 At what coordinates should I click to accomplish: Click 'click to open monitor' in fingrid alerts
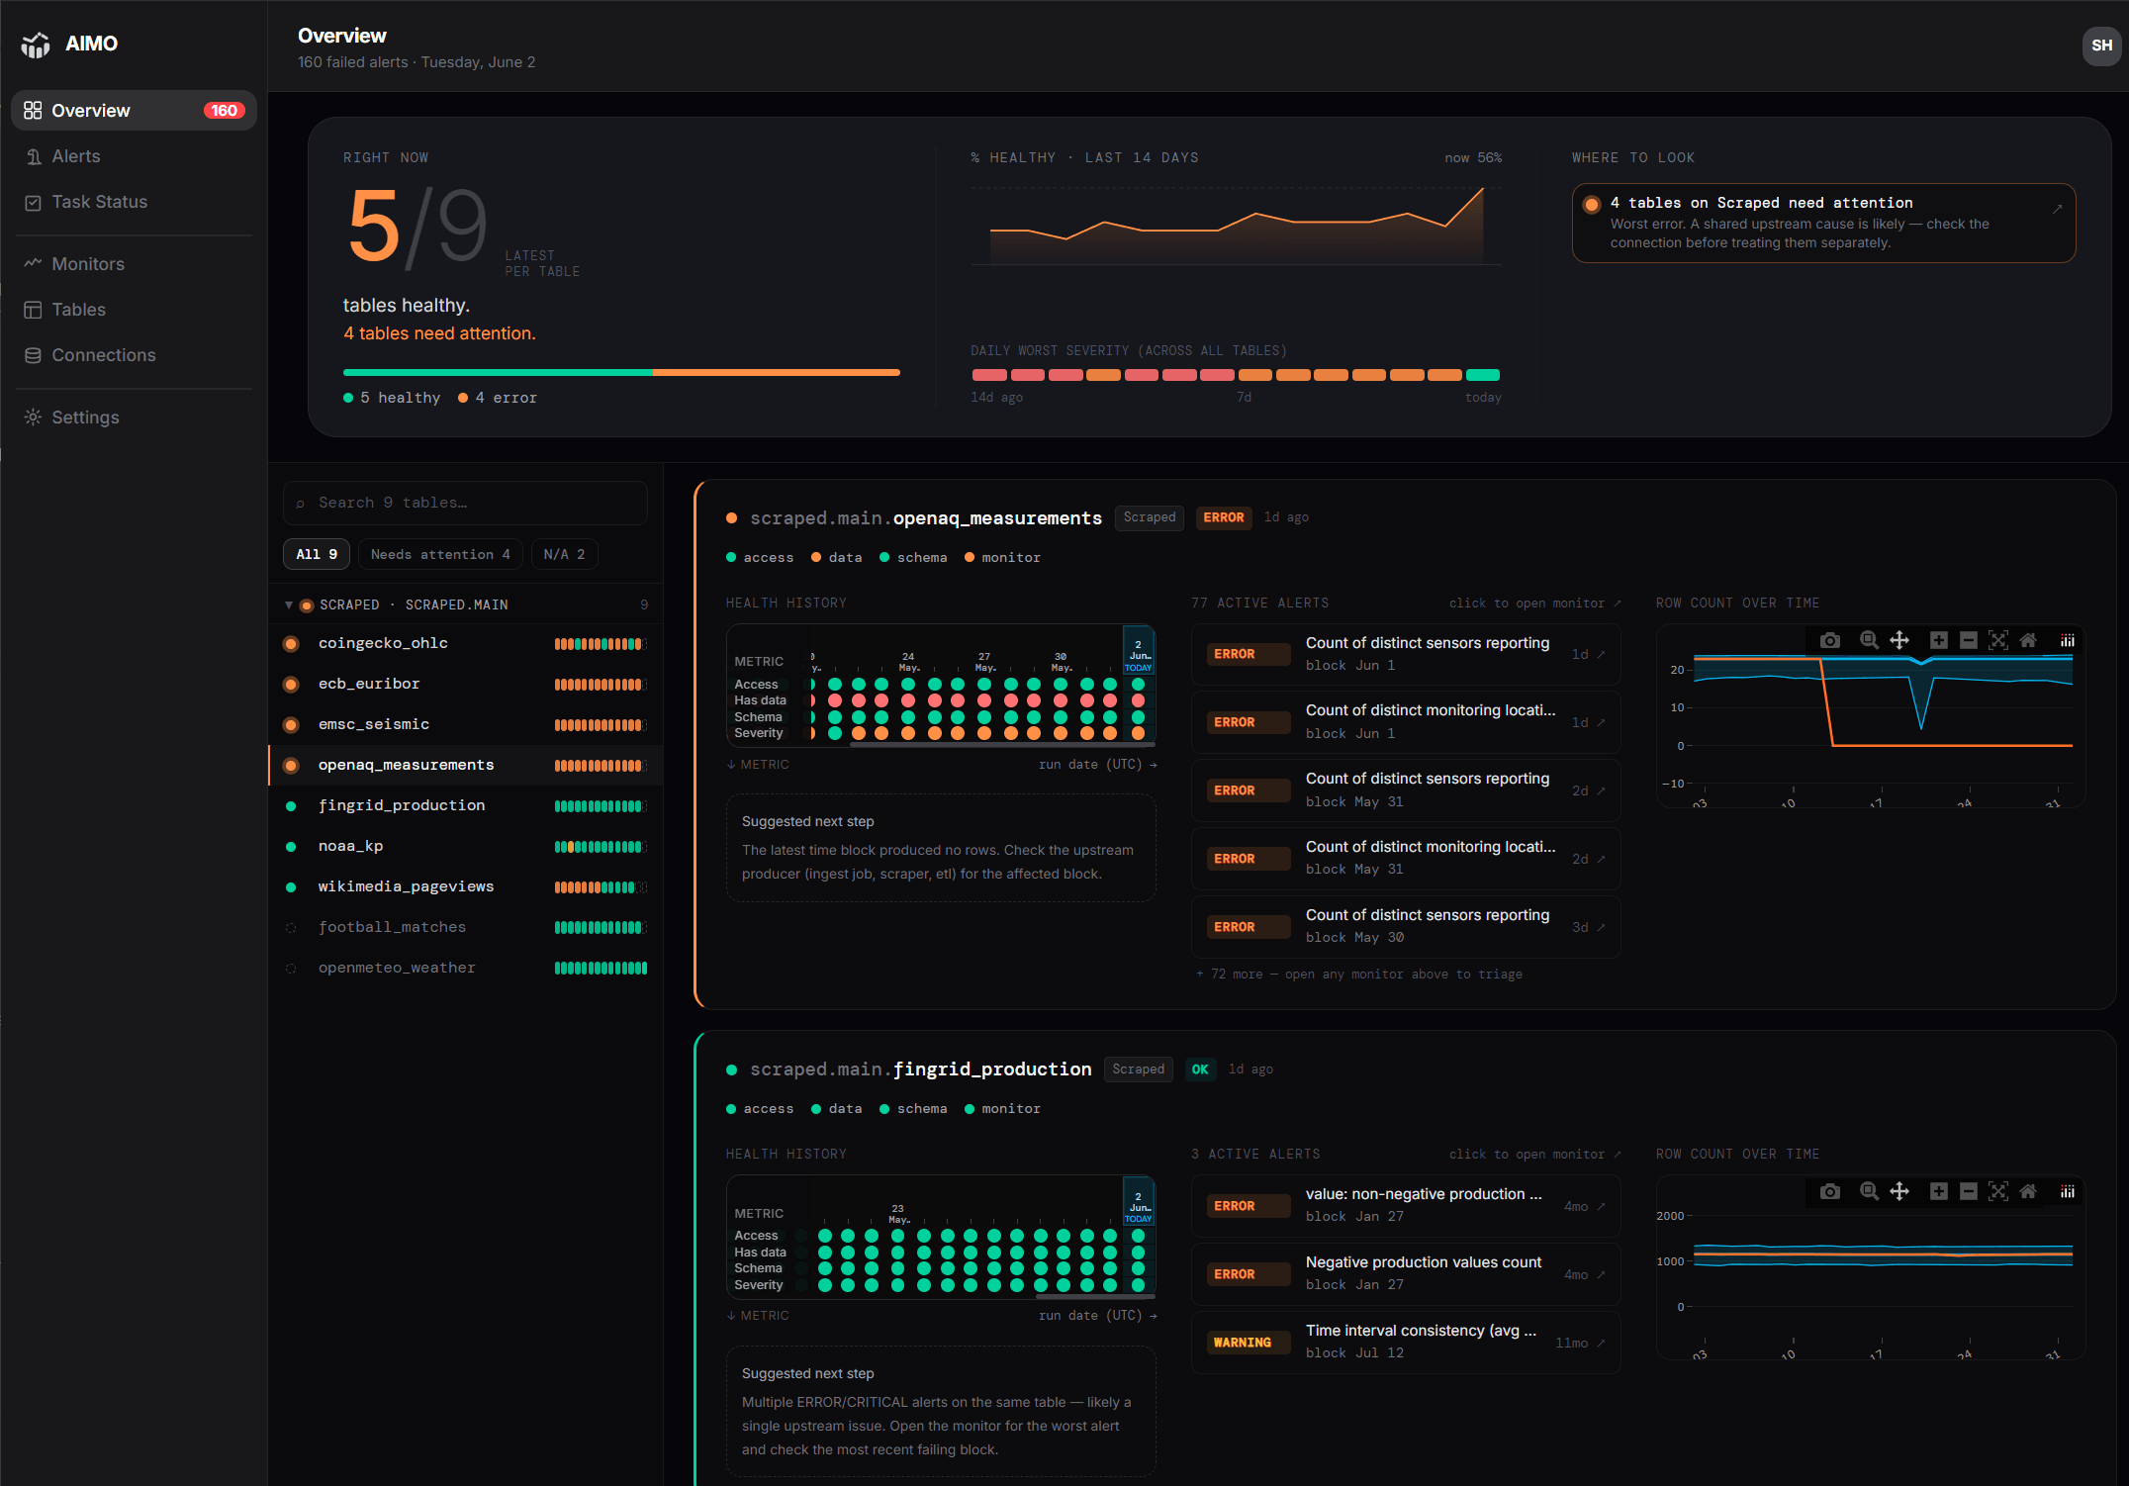point(1534,1155)
